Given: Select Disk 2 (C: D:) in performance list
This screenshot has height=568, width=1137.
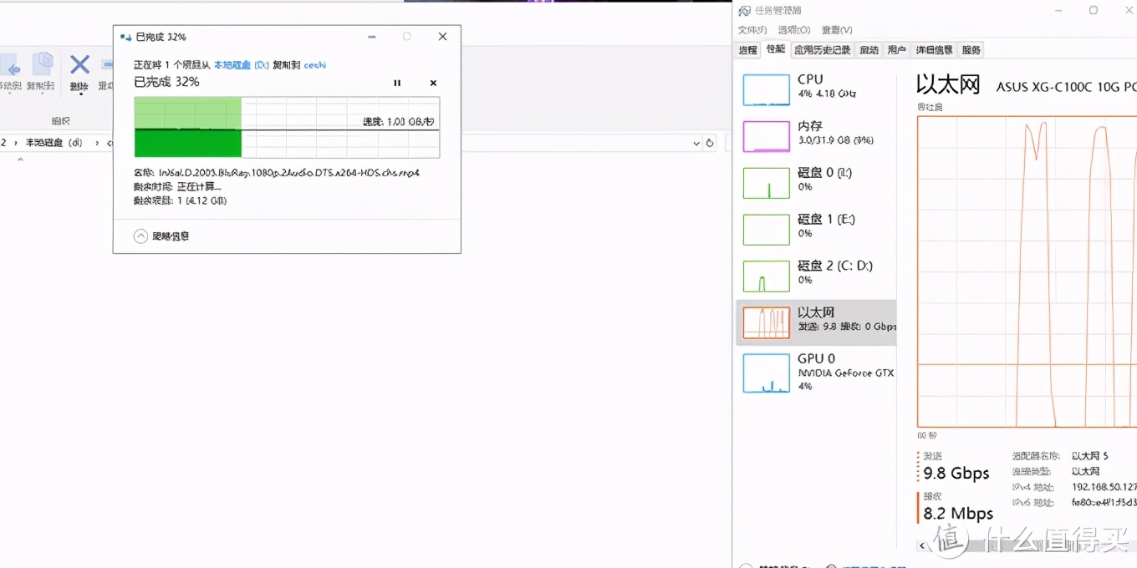Looking at the screenshot, I should point(815,276).
